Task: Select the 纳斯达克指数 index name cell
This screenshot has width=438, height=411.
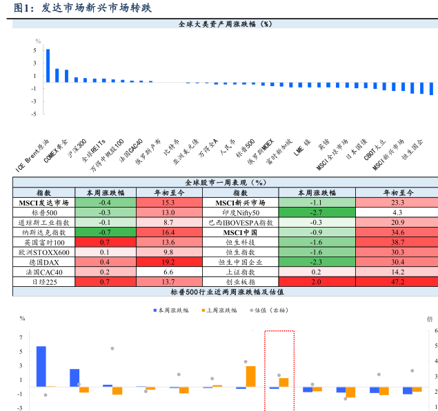Action: point(43,233)
